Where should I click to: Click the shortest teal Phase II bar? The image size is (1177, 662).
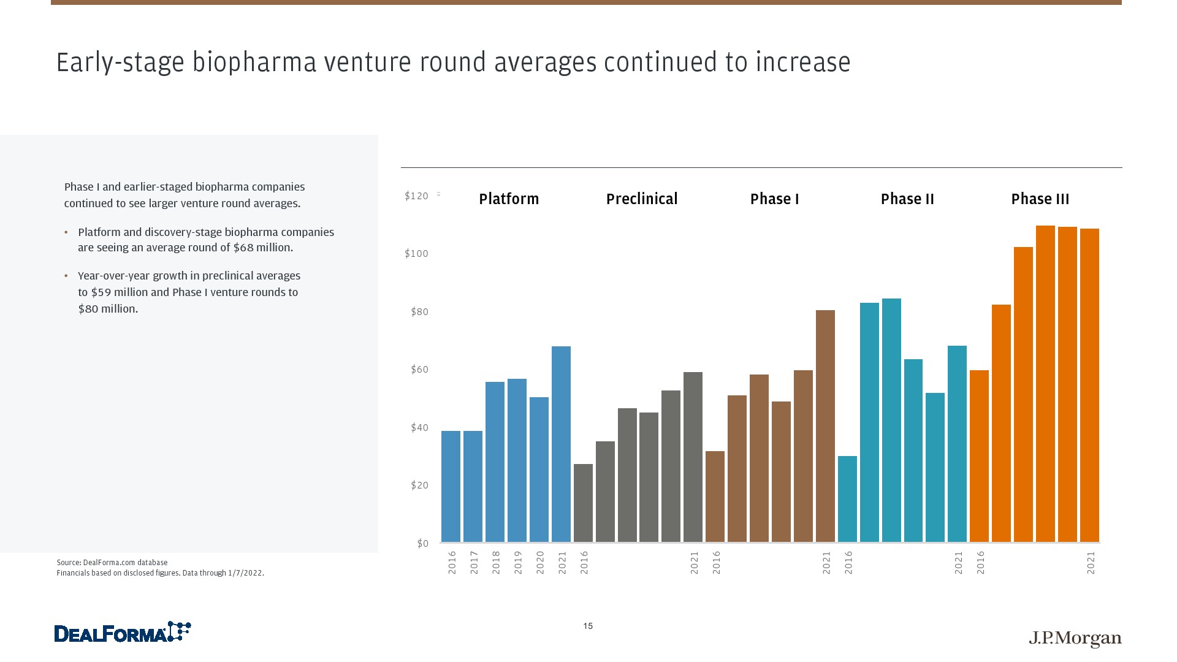coord(847,499)
